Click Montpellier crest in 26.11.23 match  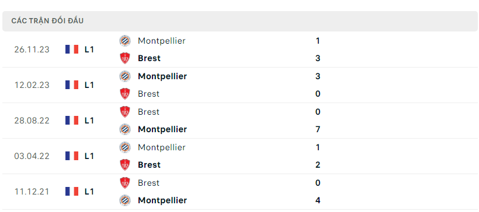click(125, 41)
